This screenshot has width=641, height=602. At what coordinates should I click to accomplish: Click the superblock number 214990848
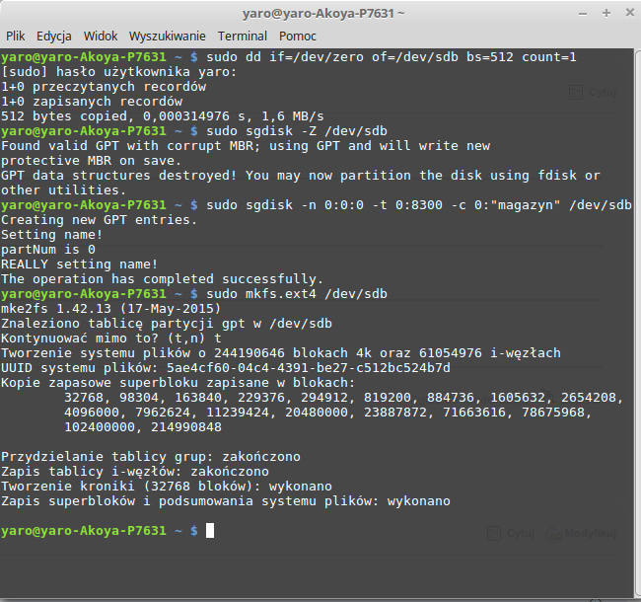click(186, 427)
